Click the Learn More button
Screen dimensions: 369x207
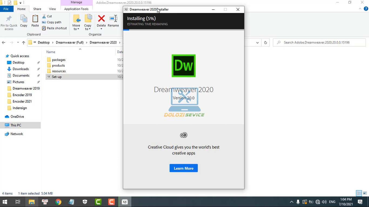pos(184,168)
